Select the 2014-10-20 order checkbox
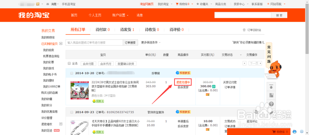 pyautogui.click(x=72, y=73)
